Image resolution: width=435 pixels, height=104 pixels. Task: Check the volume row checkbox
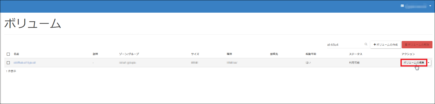pos(8,63)
